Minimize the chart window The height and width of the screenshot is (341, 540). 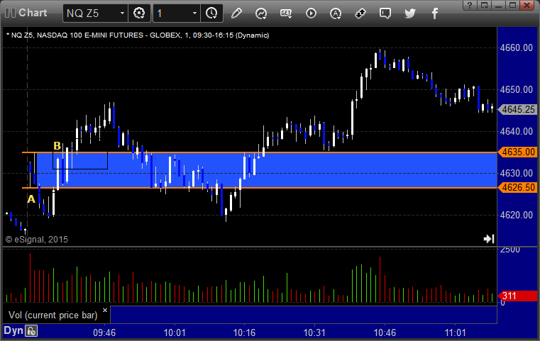click(x=498, y=5)
